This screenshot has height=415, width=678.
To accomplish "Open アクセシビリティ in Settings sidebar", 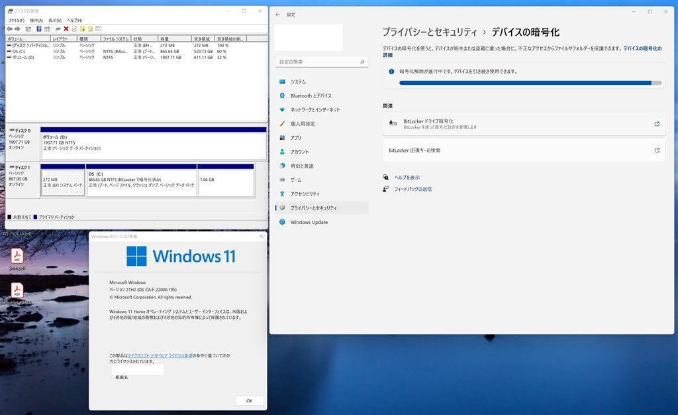I will (322, 194).
